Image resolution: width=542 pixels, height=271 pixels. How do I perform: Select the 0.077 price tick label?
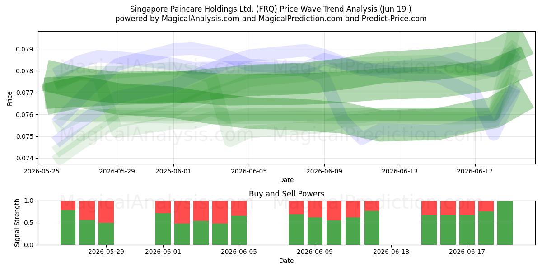[26, 93]
